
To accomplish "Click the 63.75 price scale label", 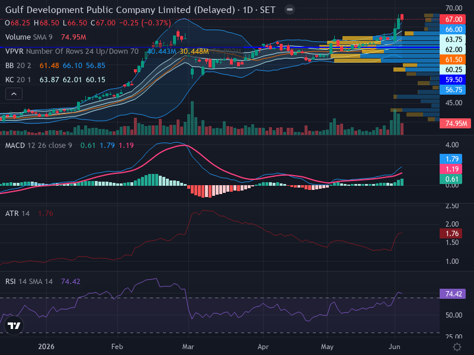I will click(x=453, y=40).
